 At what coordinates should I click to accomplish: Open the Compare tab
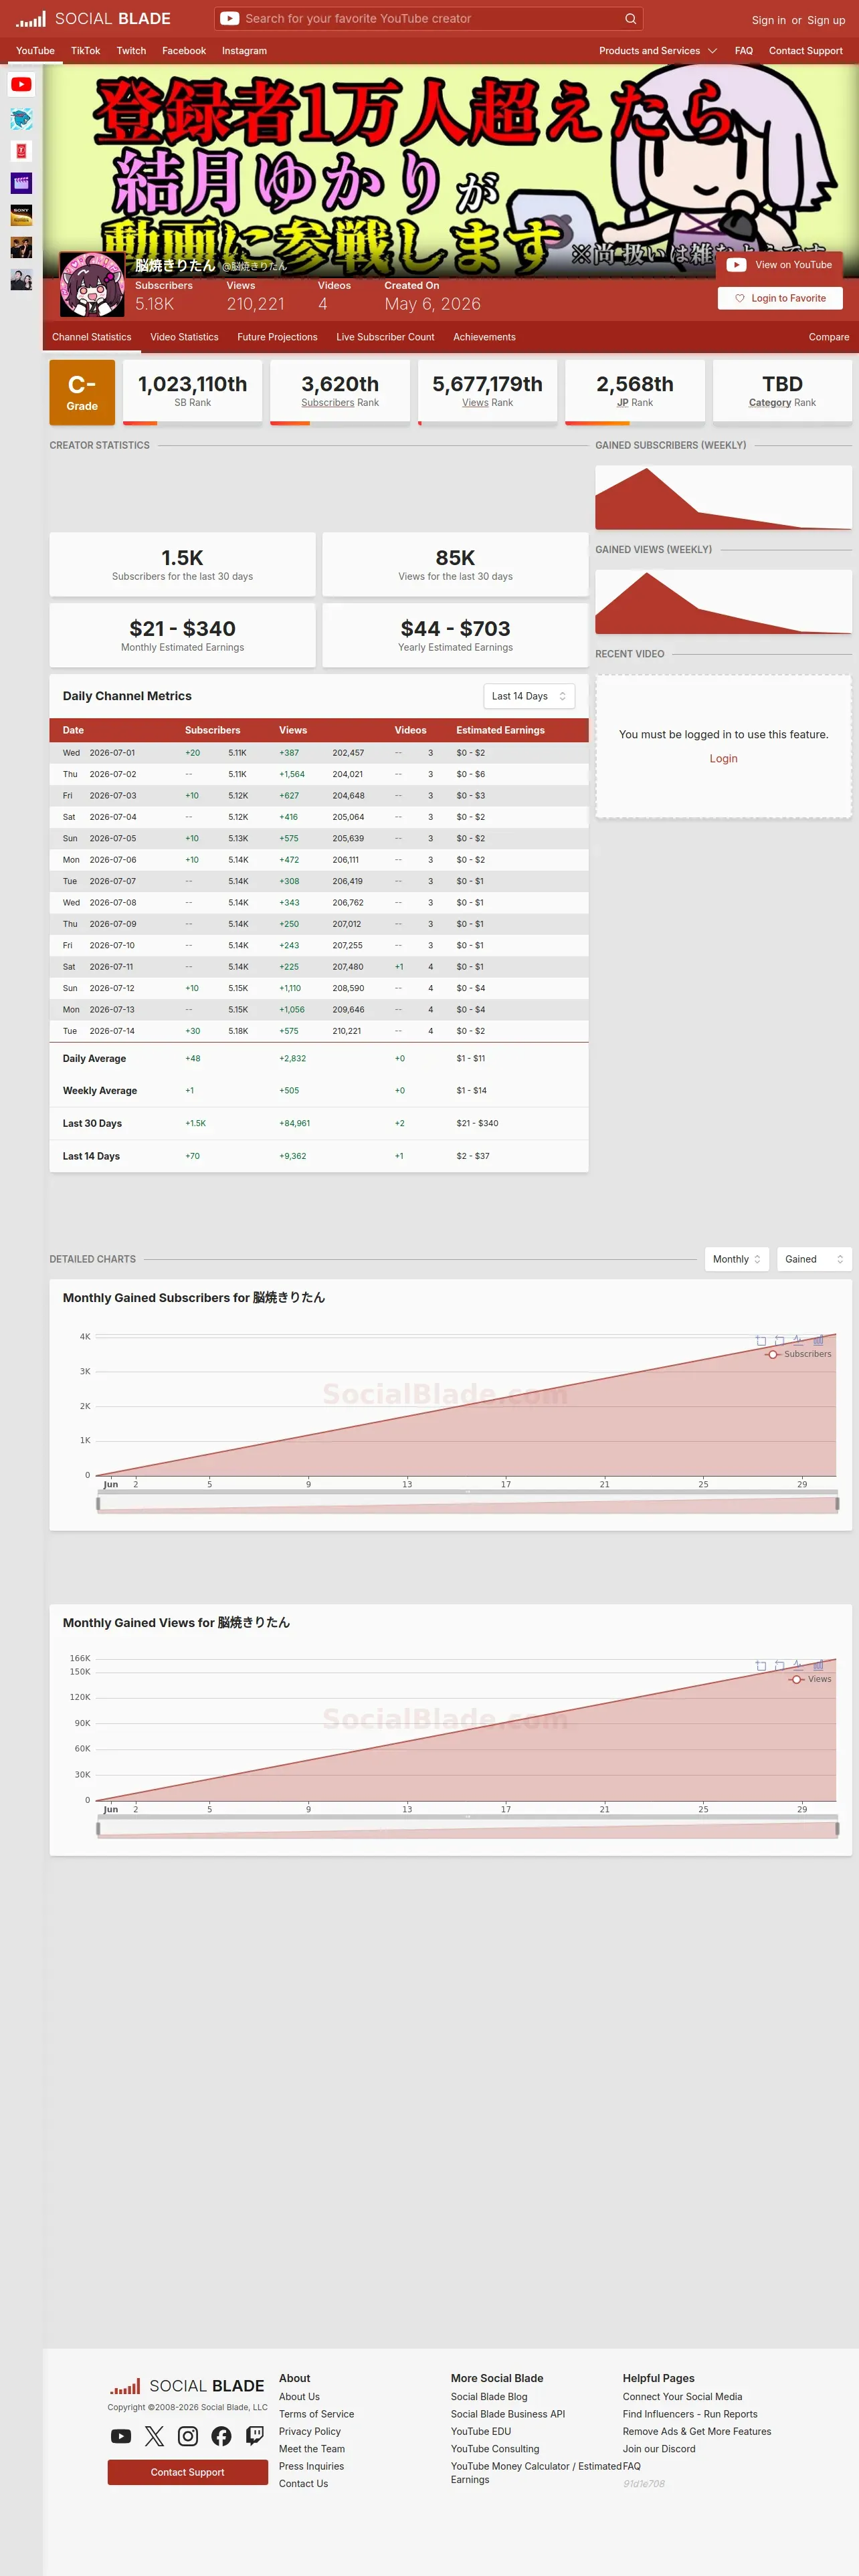pos(829,337)
